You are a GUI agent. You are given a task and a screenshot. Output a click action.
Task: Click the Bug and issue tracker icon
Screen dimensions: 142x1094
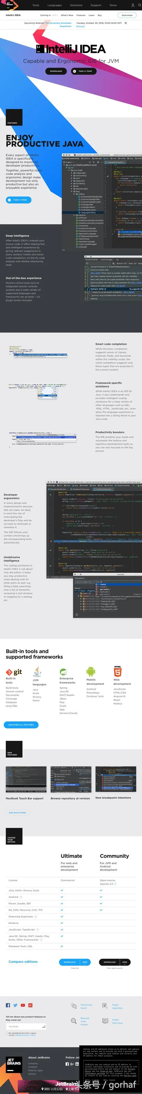[x=74, y=1021]
